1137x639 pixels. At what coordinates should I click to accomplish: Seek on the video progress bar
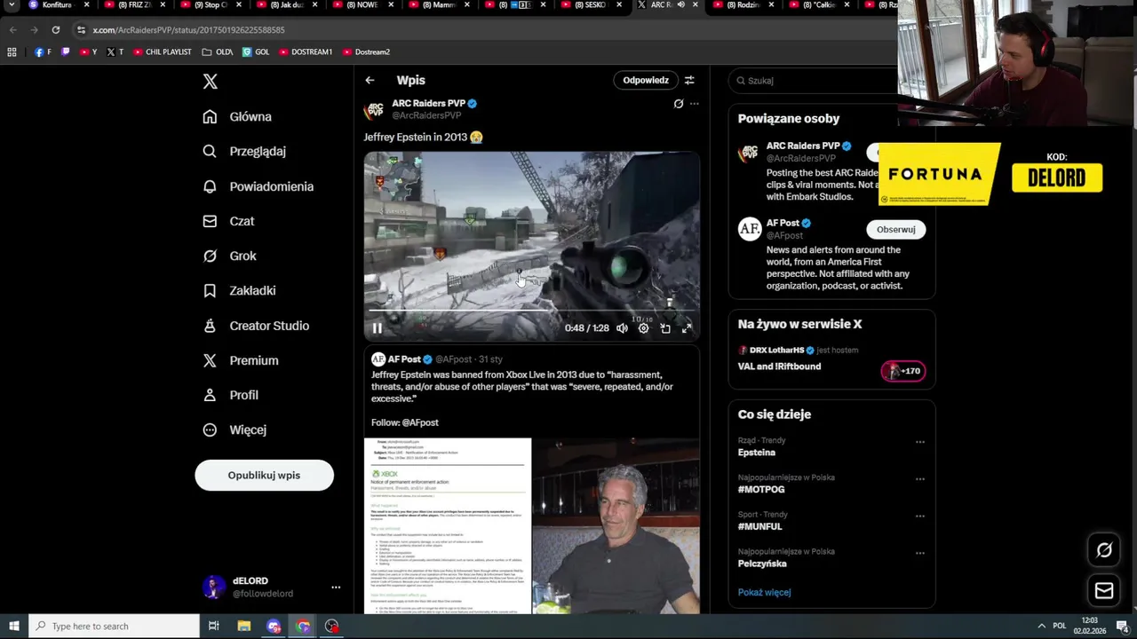coord(531,311)
